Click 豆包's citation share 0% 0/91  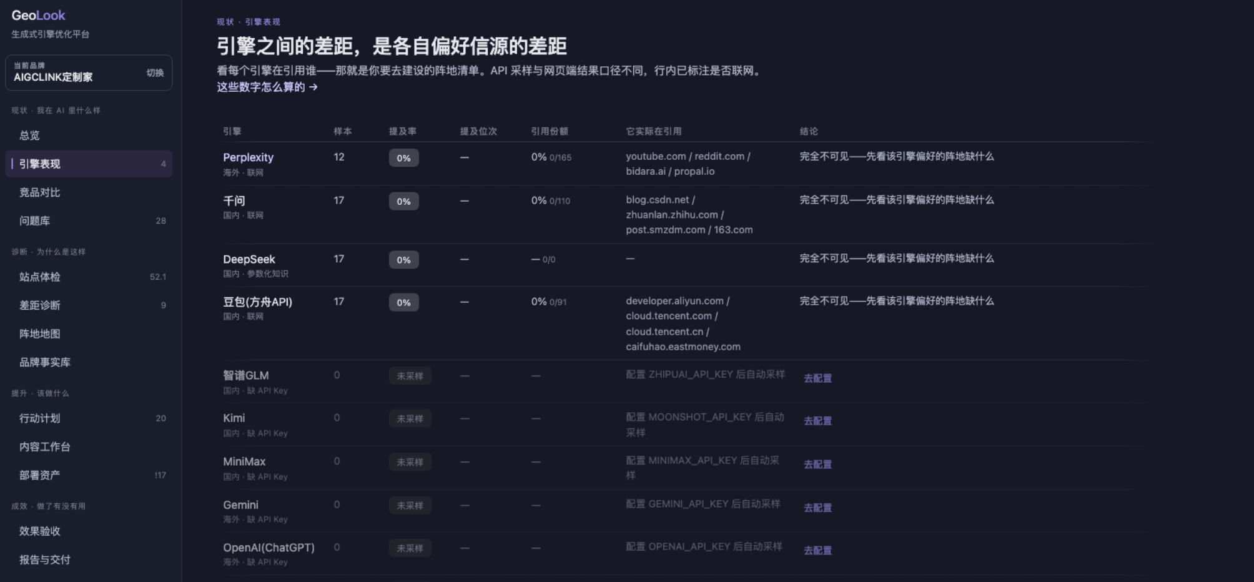[549, 302]
